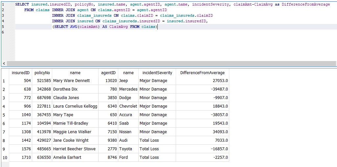Click agent name cell Chevrolet
Image resolution: width=337 pixels, height=167 pixels.
tap(128, 106)
